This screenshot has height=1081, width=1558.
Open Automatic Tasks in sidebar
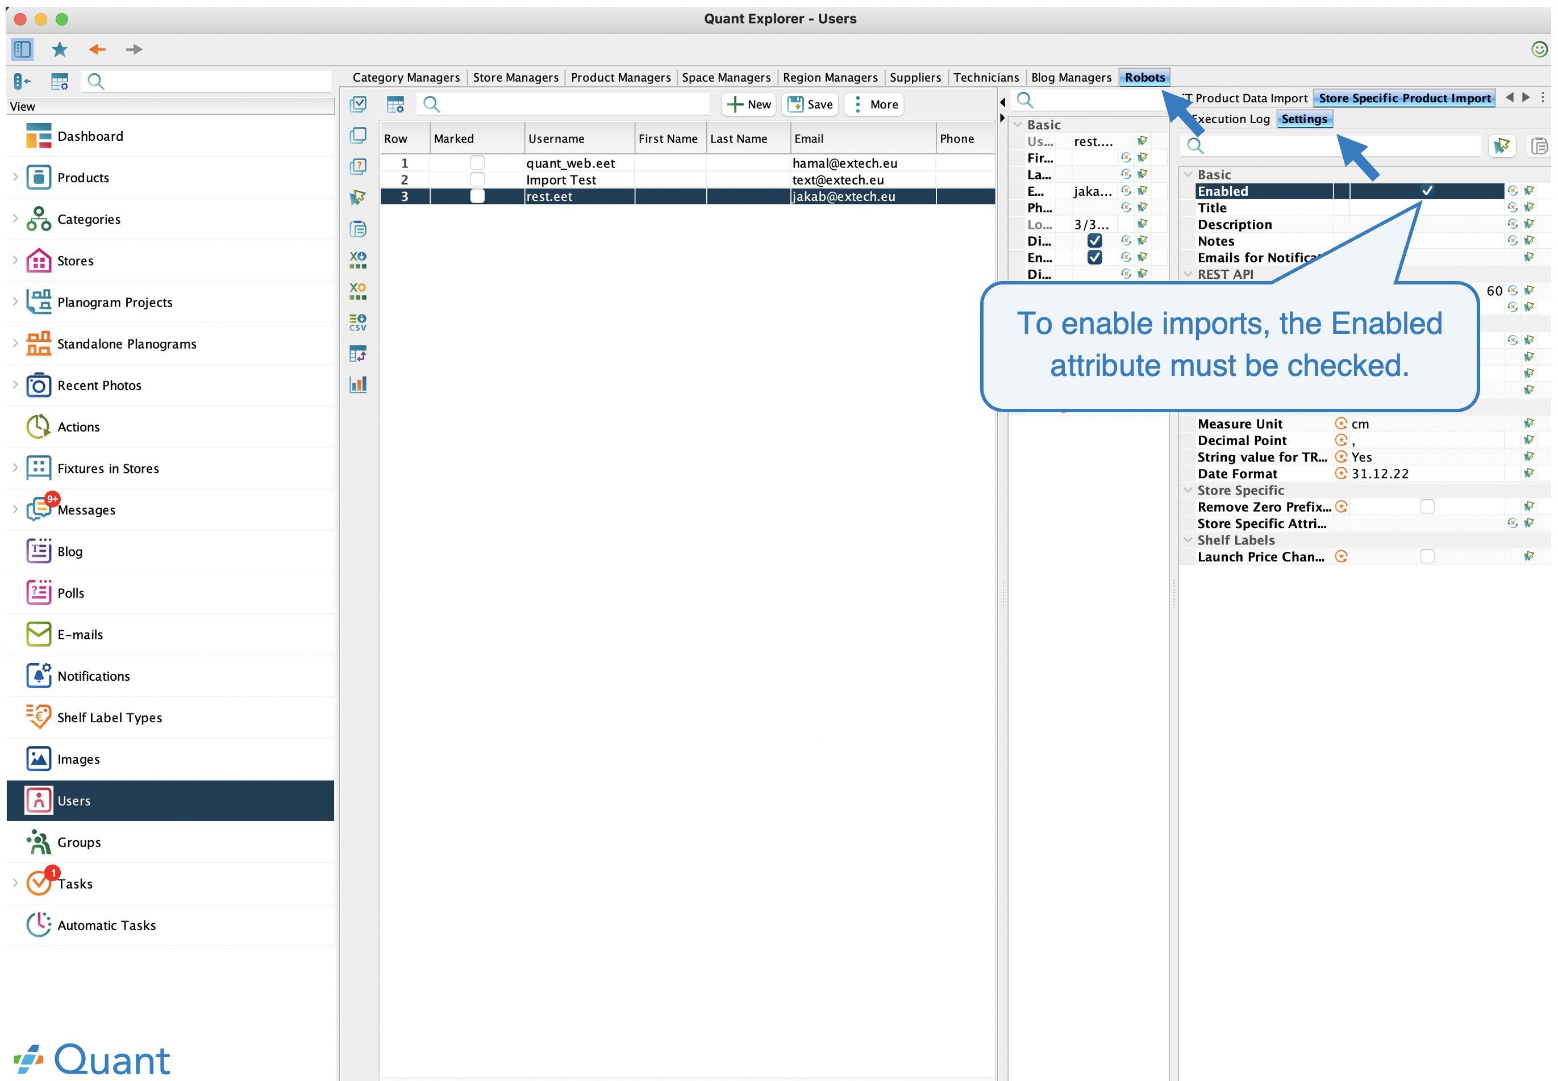[106, 925]
